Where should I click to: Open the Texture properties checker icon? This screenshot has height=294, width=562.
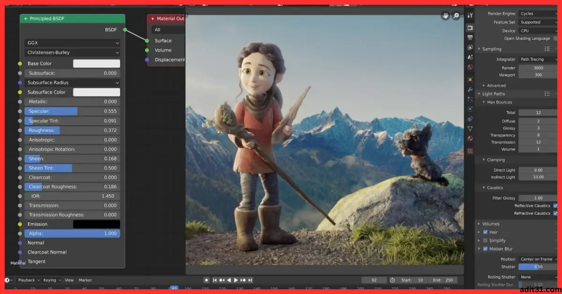[470, 151]
